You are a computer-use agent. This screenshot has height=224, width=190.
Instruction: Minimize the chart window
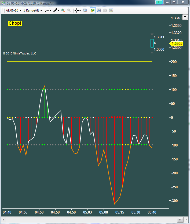point(167,2)
